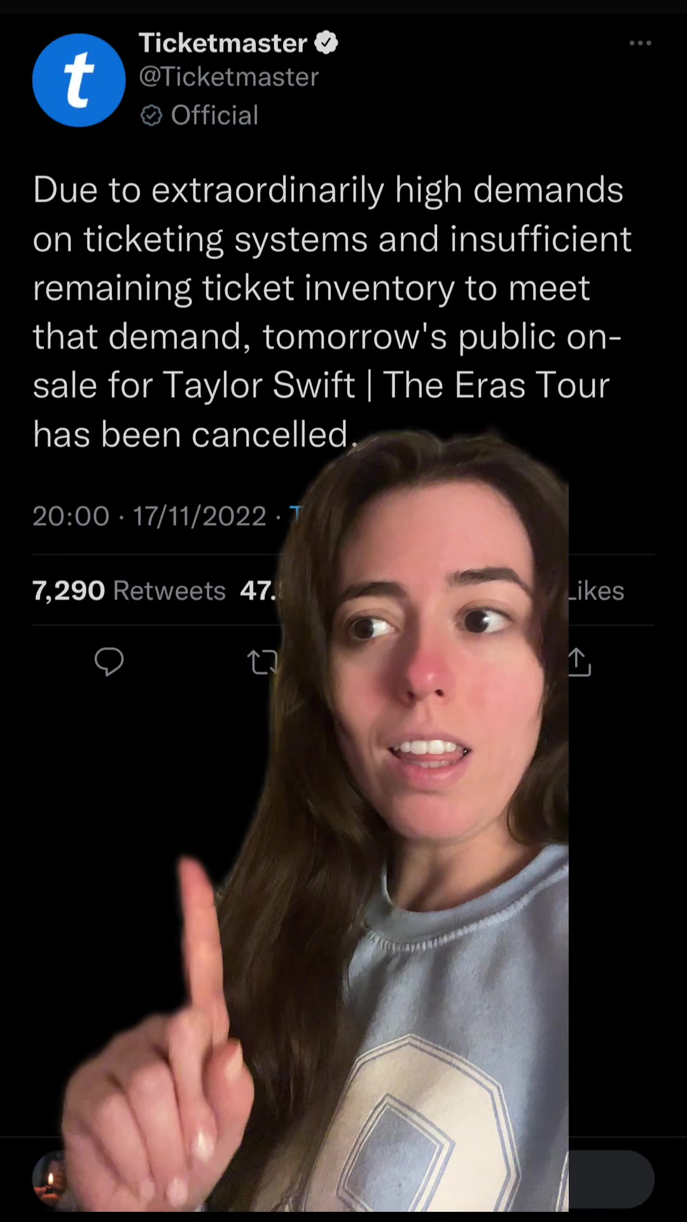
Task: View the Likes count list
Action: click(x=596, y=591)
